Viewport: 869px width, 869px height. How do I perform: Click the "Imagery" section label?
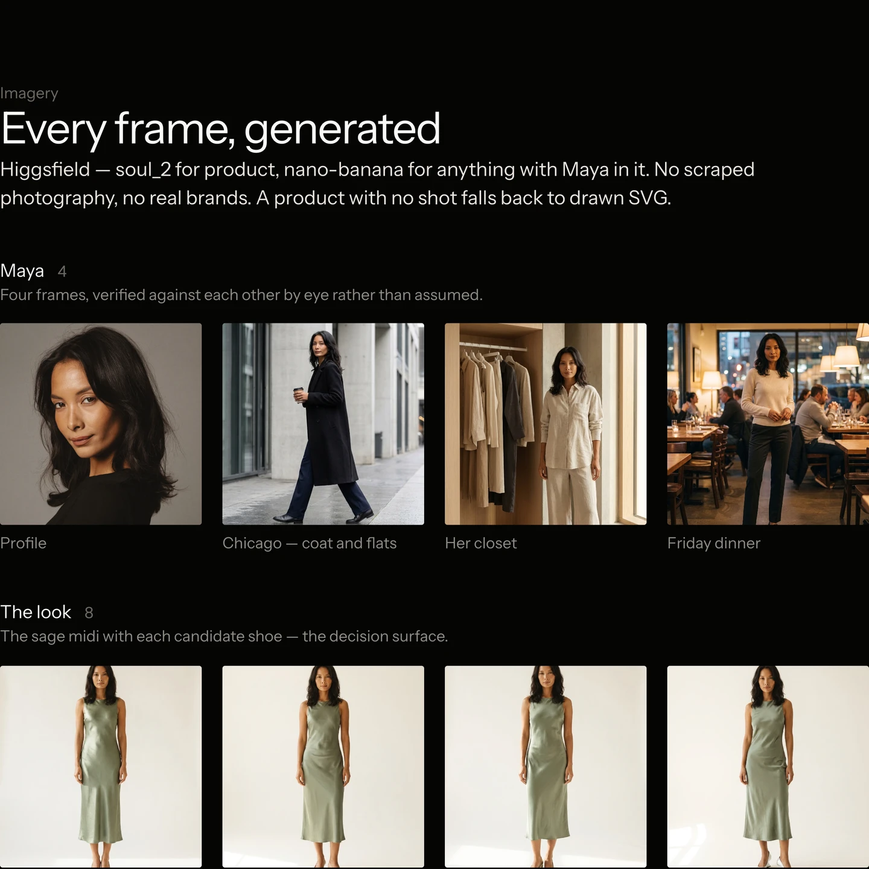coord(29,94)
